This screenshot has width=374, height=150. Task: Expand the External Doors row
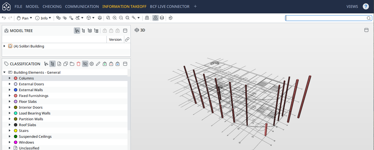point(10,84)
